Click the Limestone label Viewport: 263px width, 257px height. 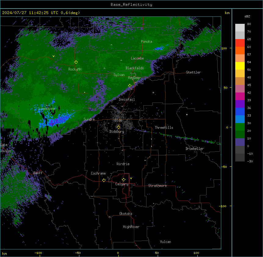(x=47, y=109)
